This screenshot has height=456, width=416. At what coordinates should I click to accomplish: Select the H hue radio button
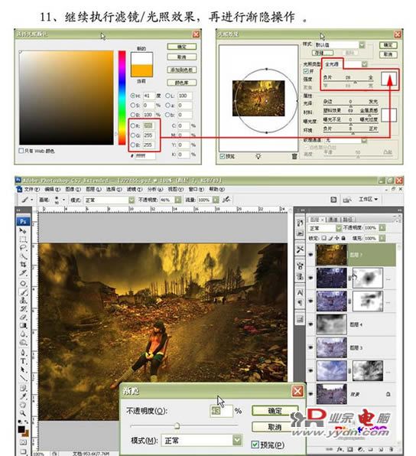(x=133, y=96)
